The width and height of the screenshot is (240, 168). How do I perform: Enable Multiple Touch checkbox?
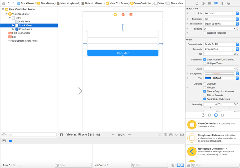click(204, 63)
